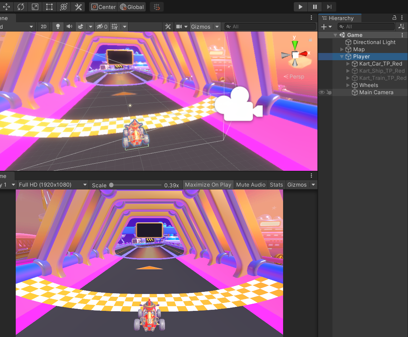This screenshot has height=337, width=408.
Task: Open Scene Gizmos dropdown arrow
Action: [217, 27]
